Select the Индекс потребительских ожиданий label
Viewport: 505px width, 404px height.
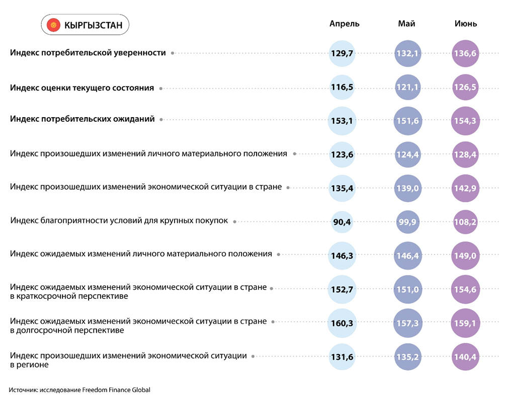coord(82,120)
